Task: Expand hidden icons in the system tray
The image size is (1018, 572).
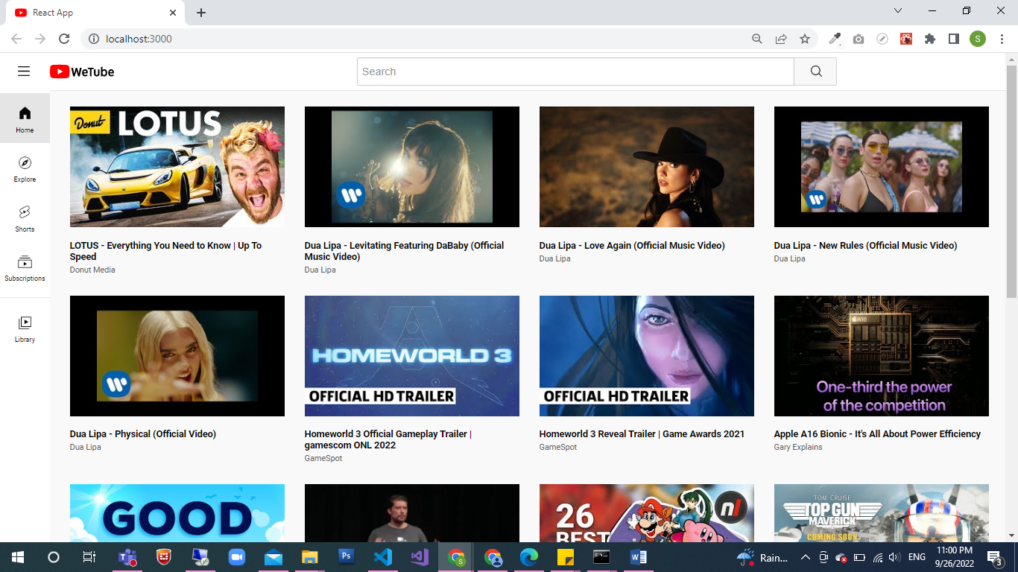Action: coord(805,557)
